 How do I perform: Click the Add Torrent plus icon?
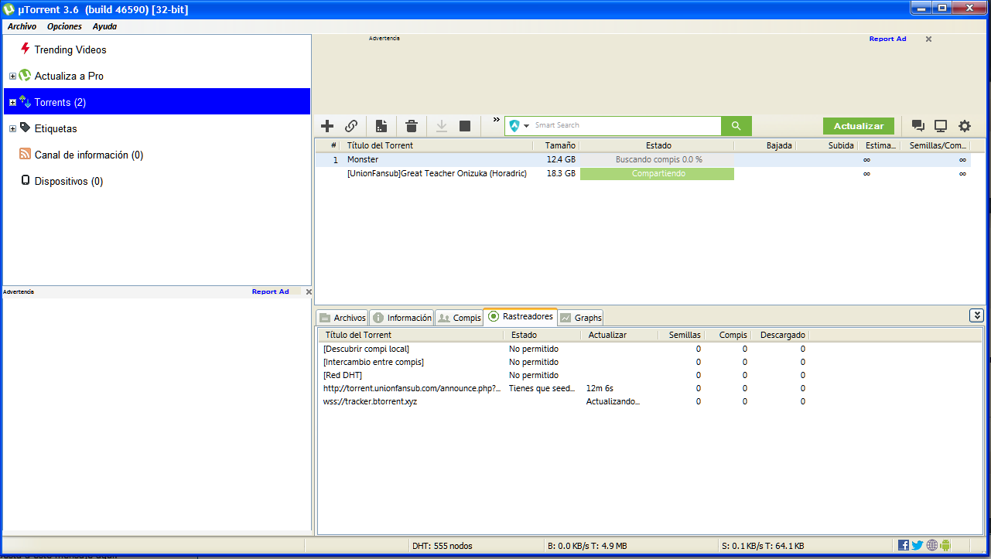coord(327,126)
